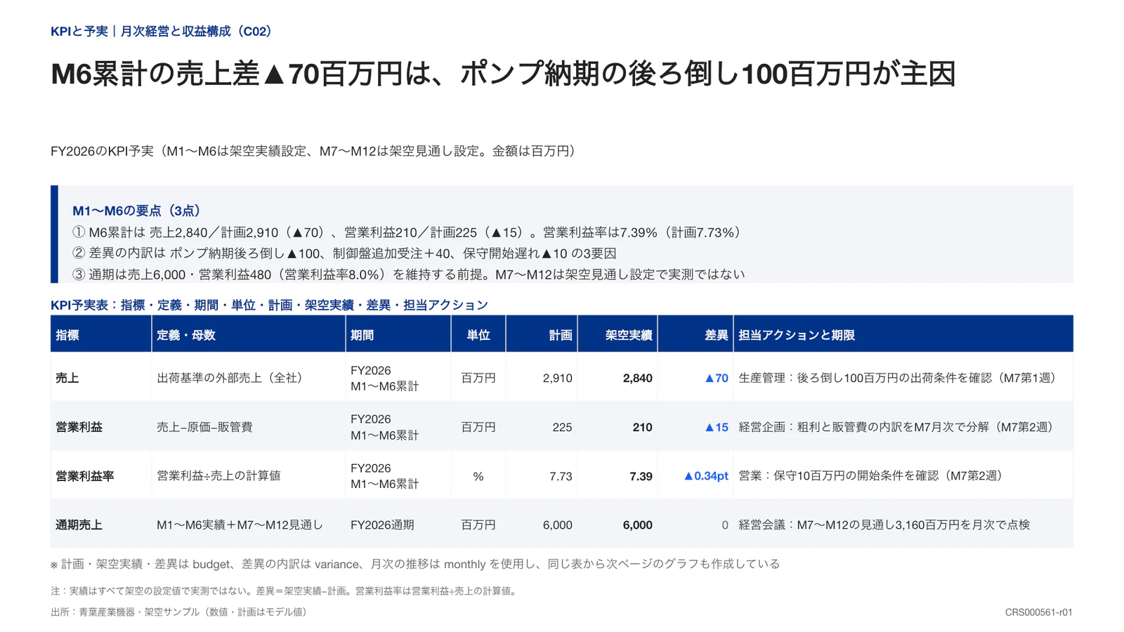1124x632 pixels.
Task: Click the actual value '2,840' in the 売上 row
Action: [x=637, y=378]
